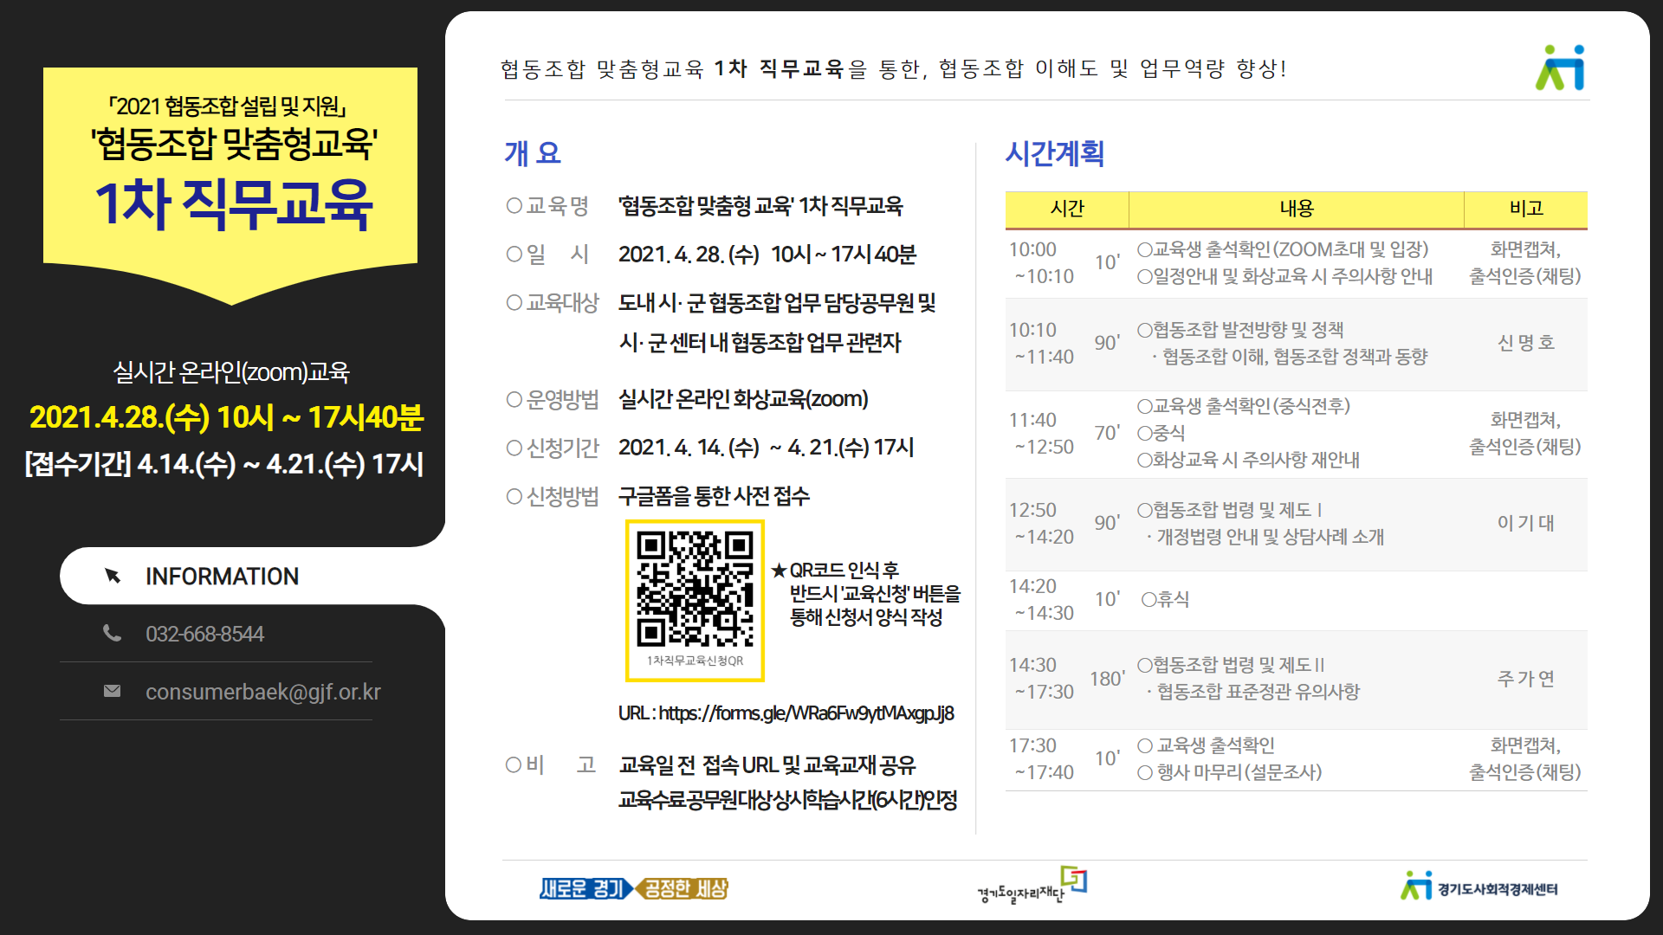Click the 1차 직무교육 title in yellow banner
The width and height of the screenshot is (1663, 935).
coord(233,204)
